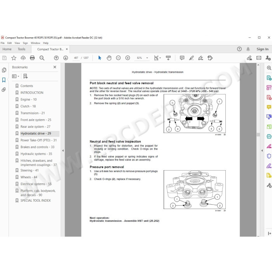The image size is (272, 272).
Task: Click the share with others person icon
Action: pyautogui.click(x=268, y=58)
